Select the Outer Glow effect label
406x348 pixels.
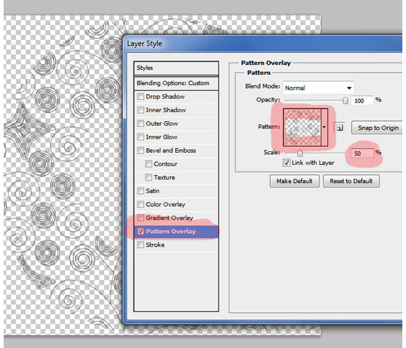[162, 124]
